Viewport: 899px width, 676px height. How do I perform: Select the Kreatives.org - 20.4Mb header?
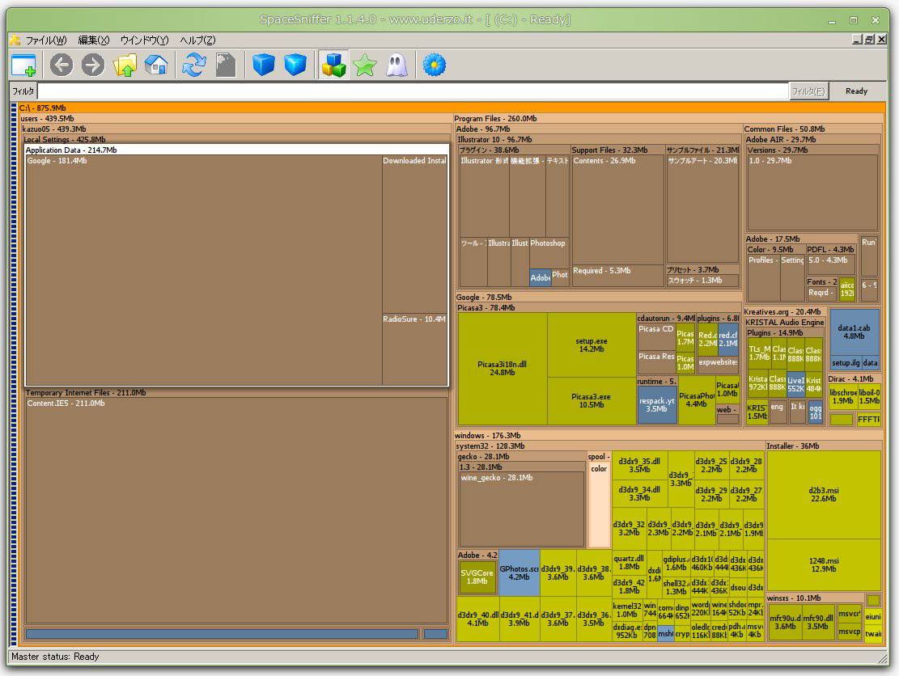tap(784, 312)
